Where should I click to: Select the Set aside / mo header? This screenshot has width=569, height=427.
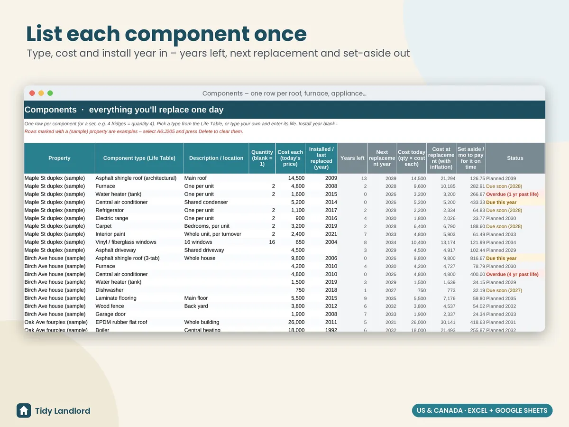(471, 158)
